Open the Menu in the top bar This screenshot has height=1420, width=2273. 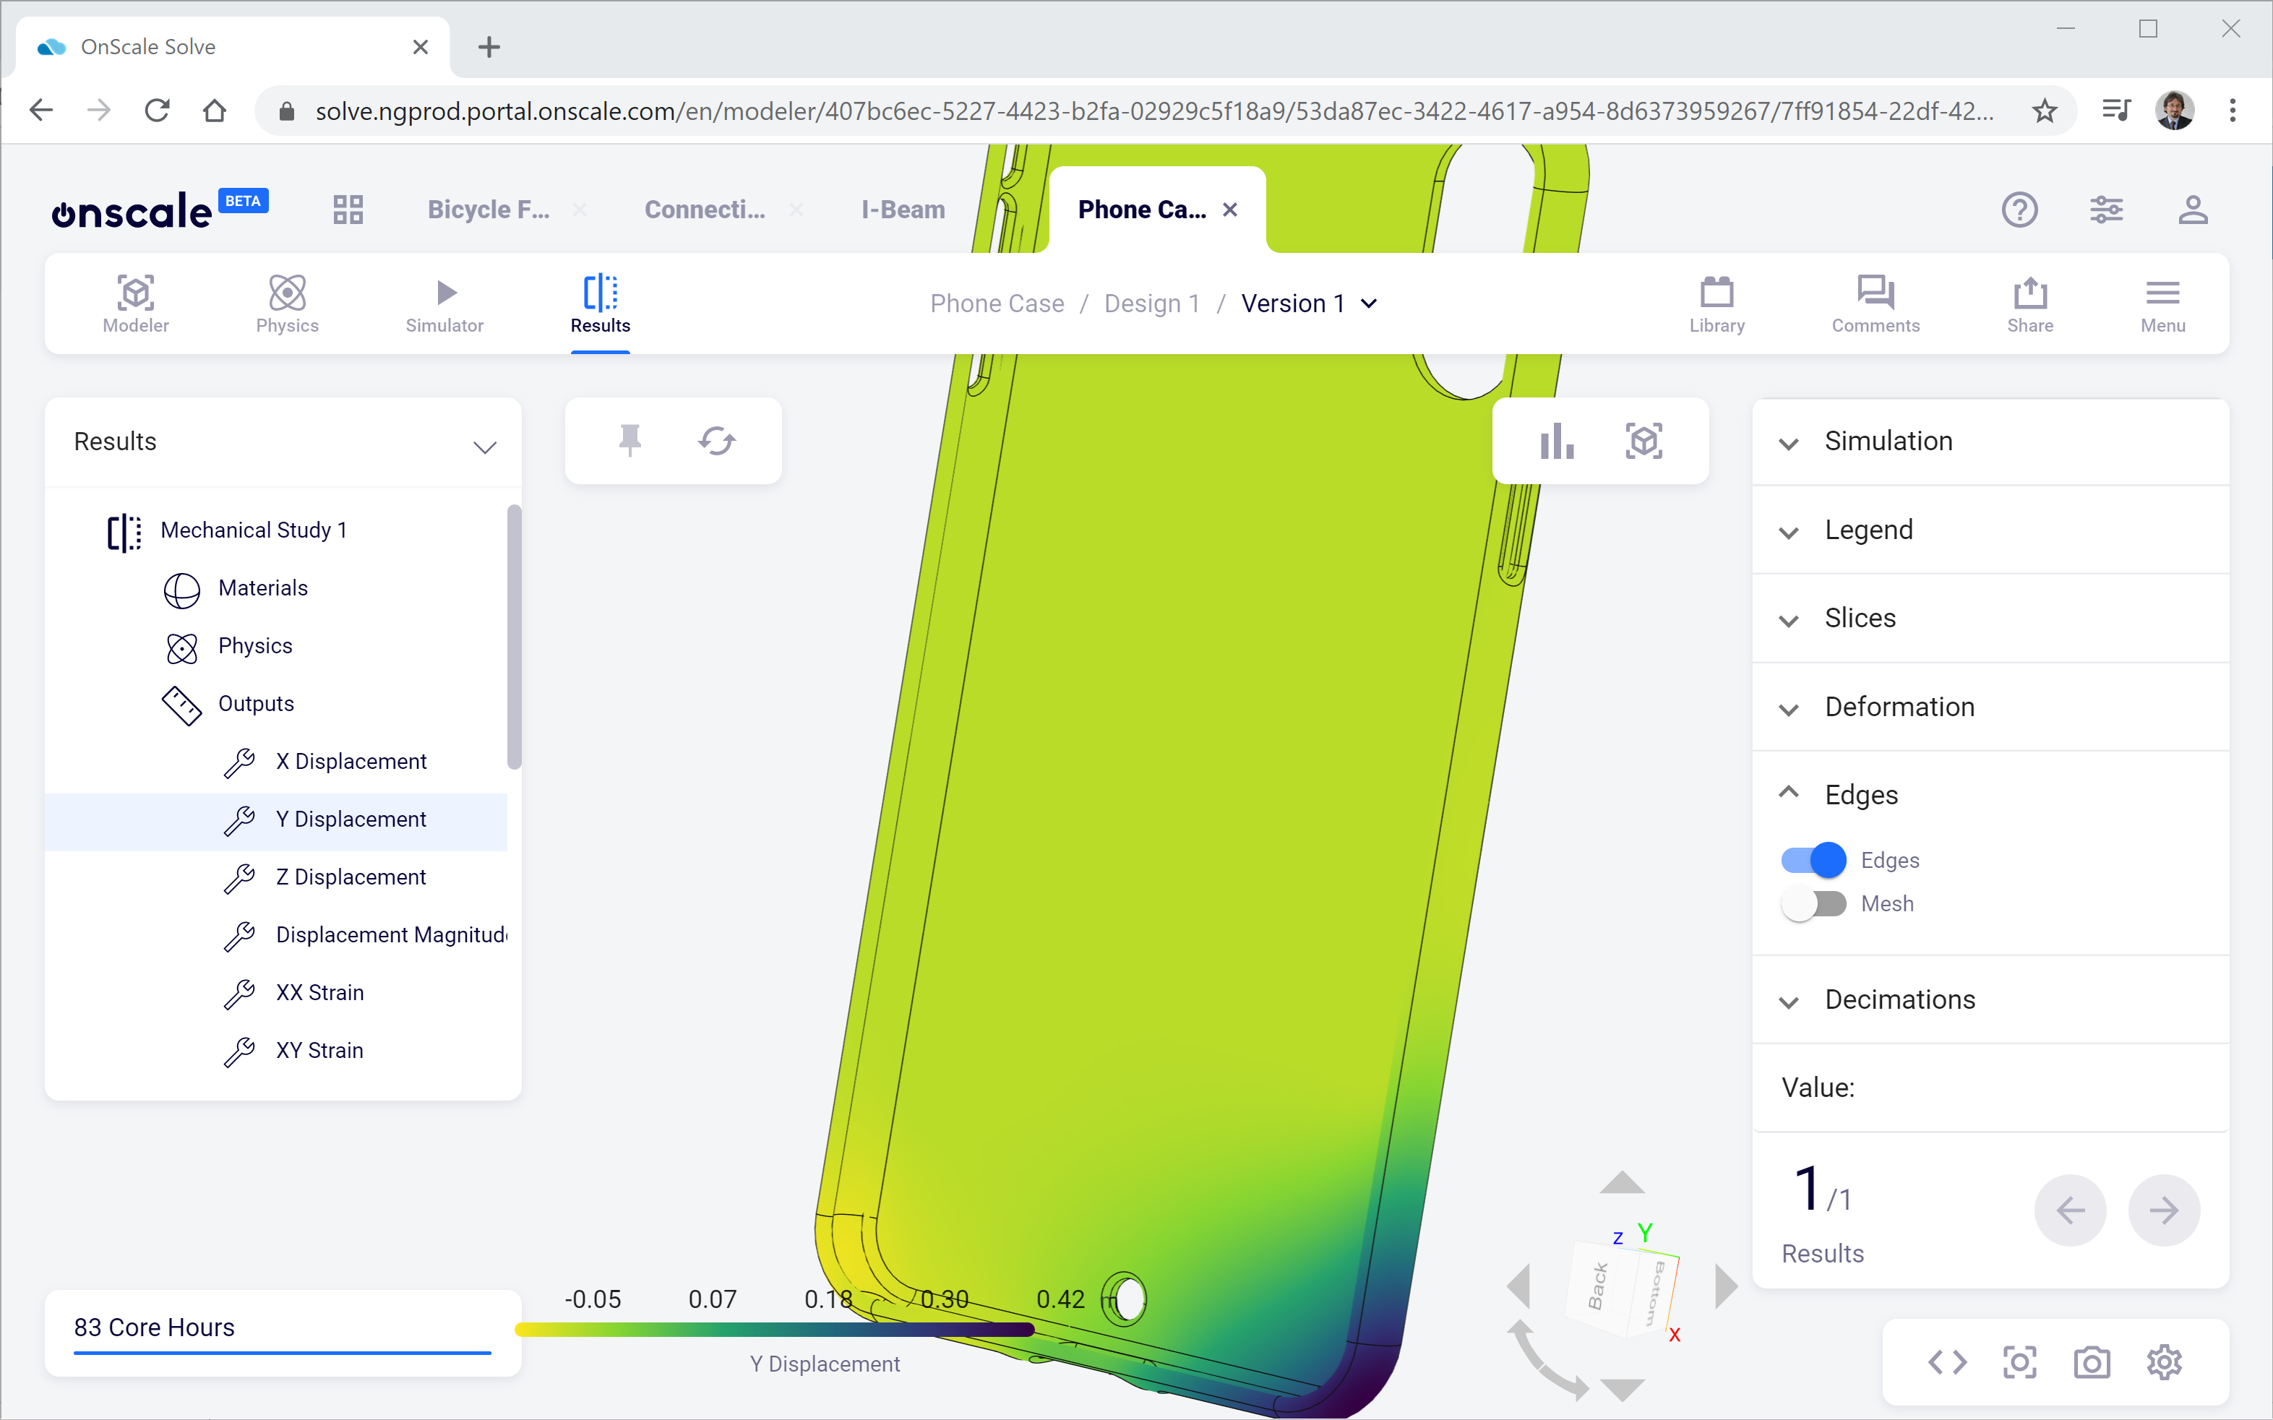[x=2162, y=304]
